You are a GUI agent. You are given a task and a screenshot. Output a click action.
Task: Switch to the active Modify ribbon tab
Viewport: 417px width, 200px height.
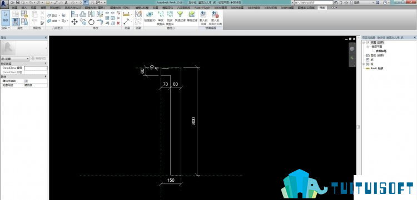coord(322,7)
